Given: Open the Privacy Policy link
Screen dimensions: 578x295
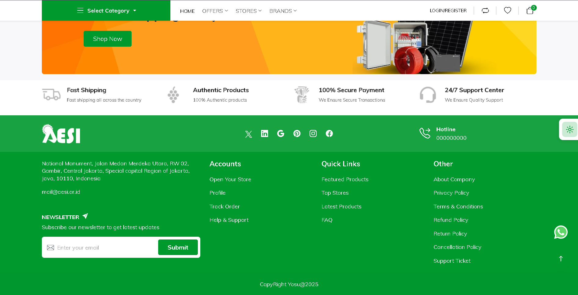Looking at the screenshot, I should tap(451, 193).
